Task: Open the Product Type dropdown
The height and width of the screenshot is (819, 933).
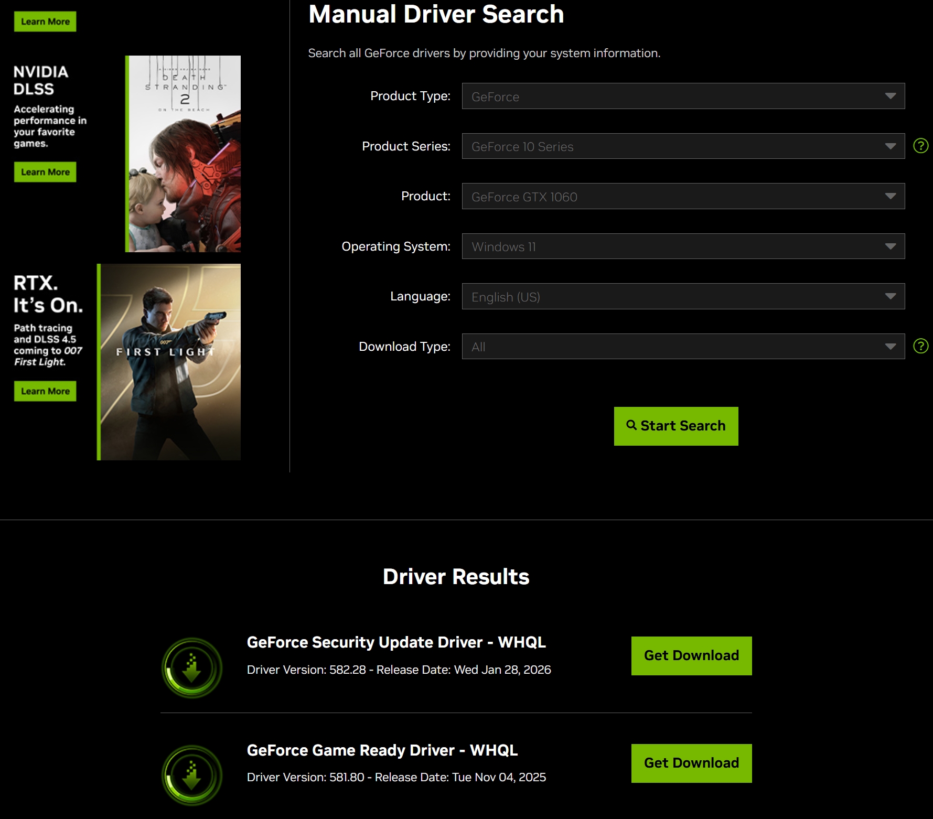Action: (683, 96)
